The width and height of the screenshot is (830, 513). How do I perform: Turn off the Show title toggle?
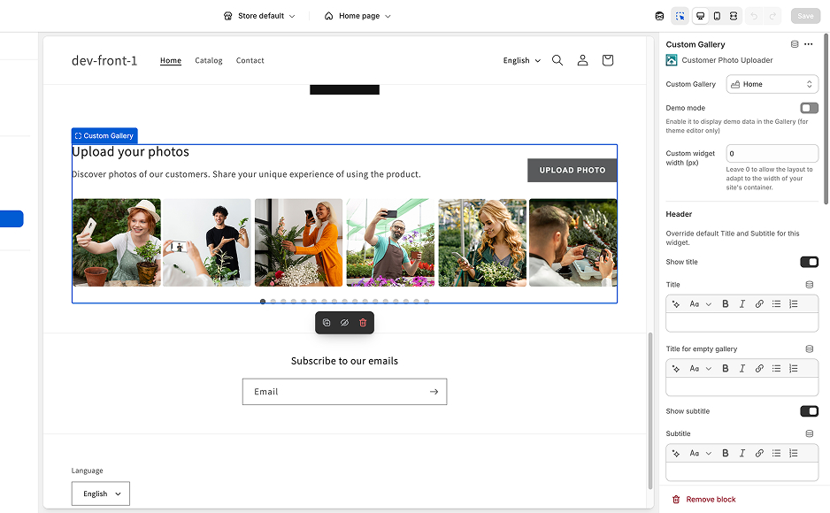(x=809, y=262)
